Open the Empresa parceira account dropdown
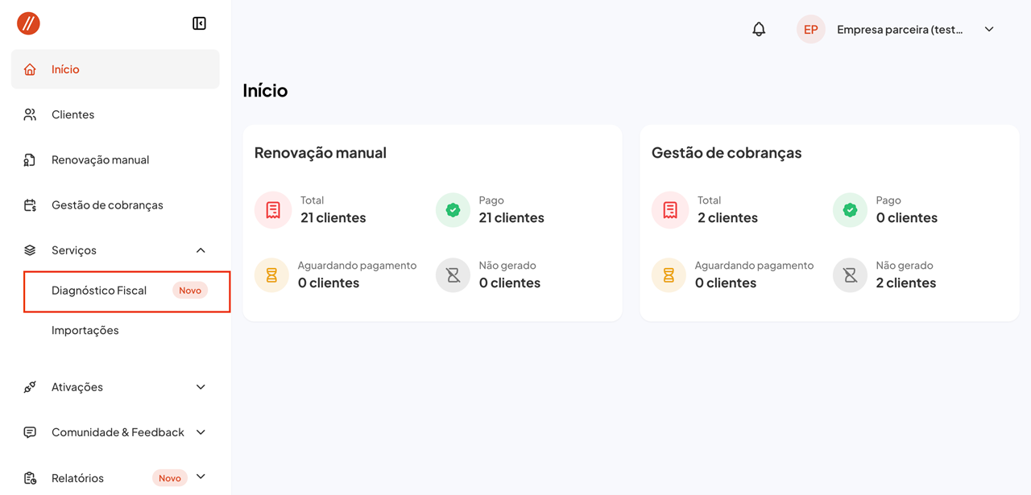 (x=989, y=30)
